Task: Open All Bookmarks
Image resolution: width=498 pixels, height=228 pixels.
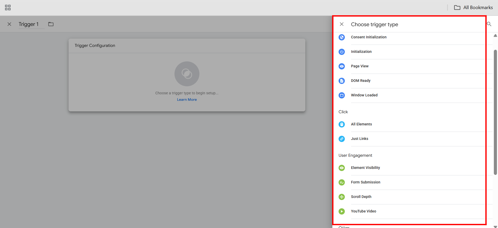Action: pos(473,8)
